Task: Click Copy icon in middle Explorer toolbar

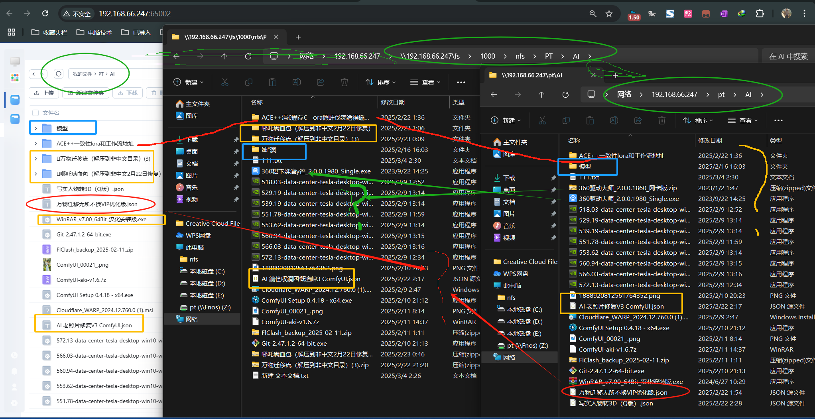Action: click(249, 82)
